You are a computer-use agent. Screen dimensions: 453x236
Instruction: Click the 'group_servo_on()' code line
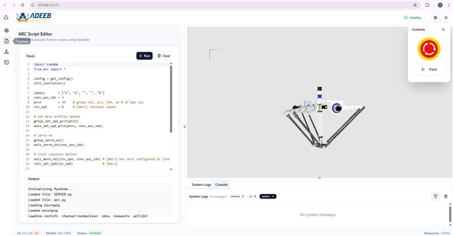tap(49, 140)
